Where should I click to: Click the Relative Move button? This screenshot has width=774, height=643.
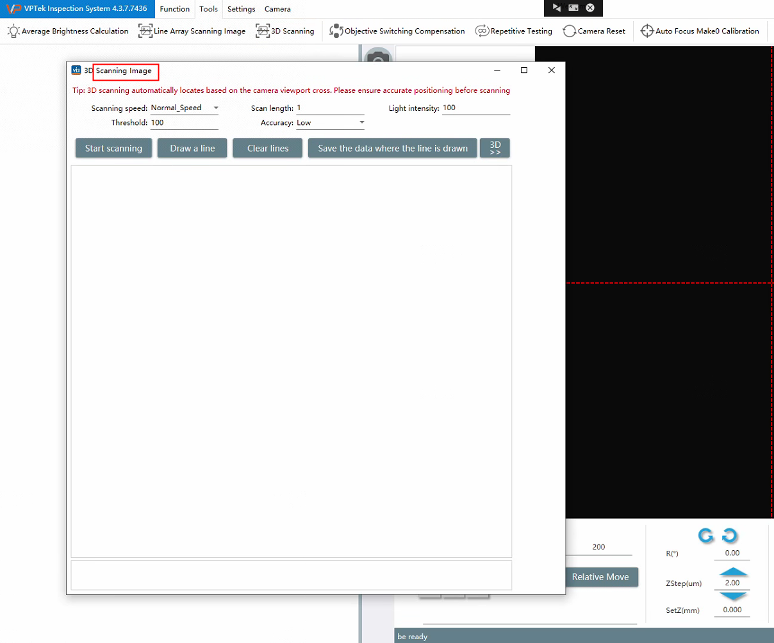pos(600,577)
